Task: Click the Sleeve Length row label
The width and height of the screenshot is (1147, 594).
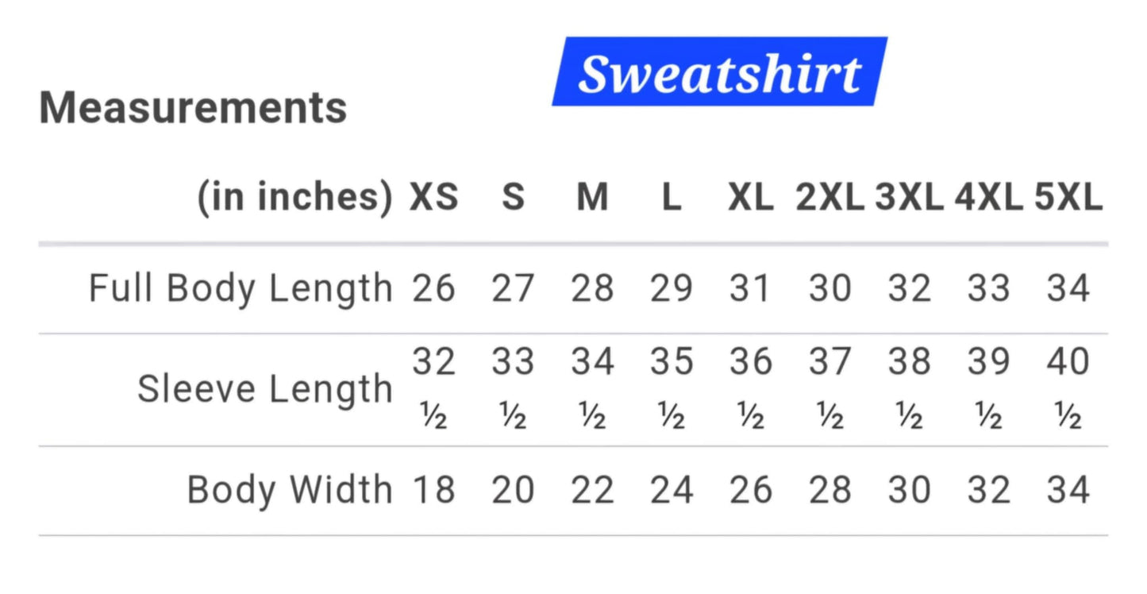Action: (x=265, y=389)
